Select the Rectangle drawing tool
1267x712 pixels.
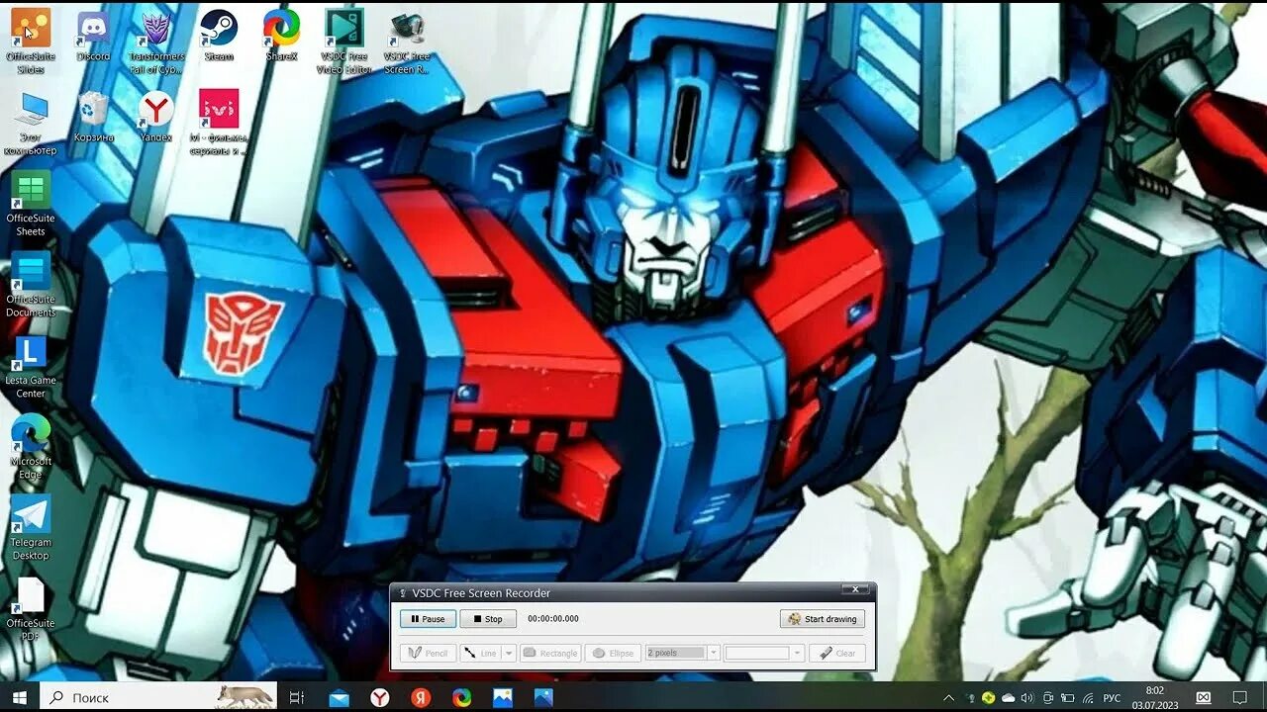click(x=550, y=653)
